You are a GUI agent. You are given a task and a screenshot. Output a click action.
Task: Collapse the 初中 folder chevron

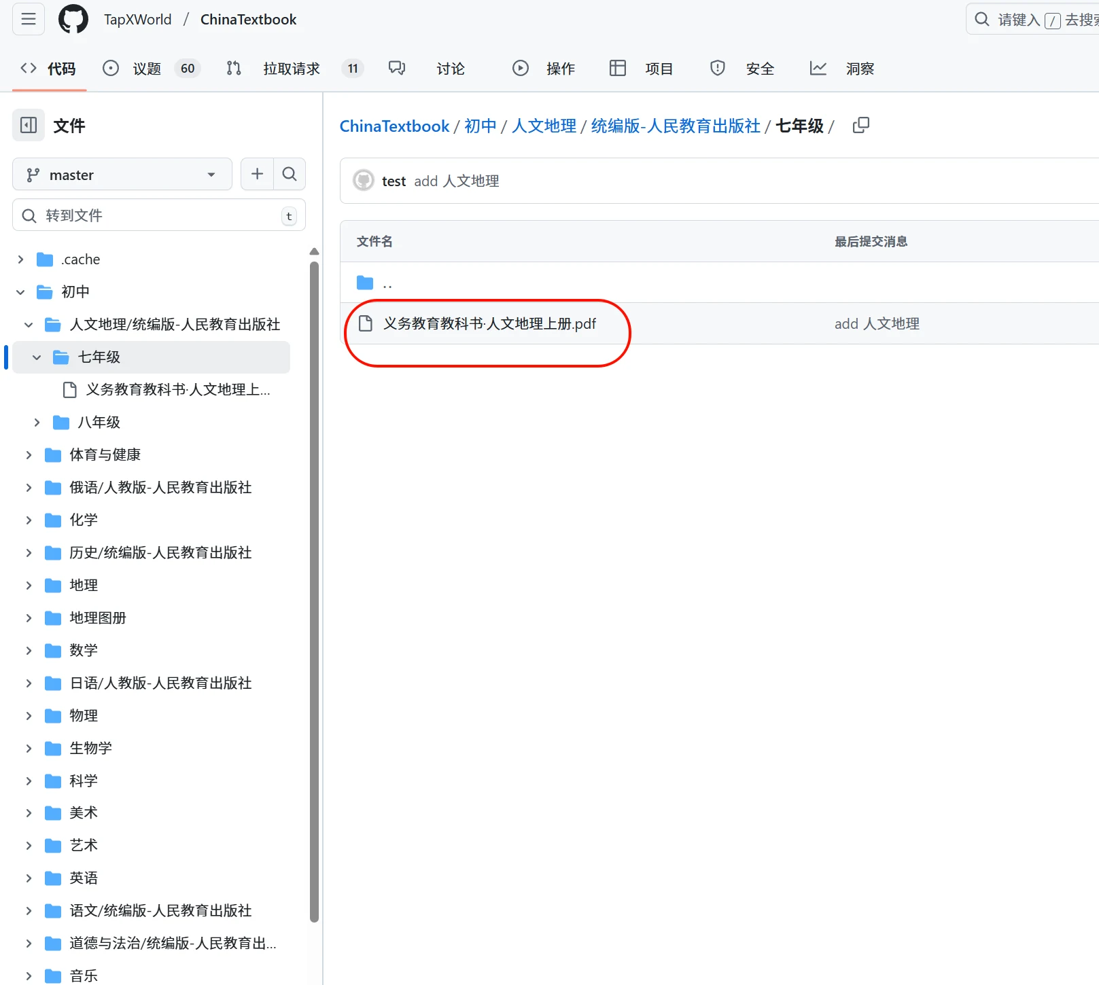(20, 292)
